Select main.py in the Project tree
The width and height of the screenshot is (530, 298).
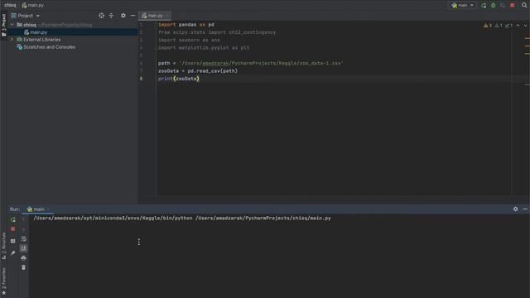(39, 32)
